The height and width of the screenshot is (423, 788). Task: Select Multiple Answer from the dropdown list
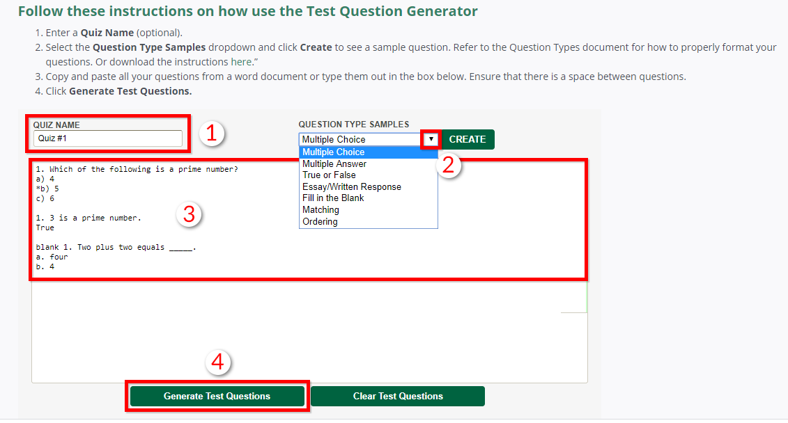(335, 163)
